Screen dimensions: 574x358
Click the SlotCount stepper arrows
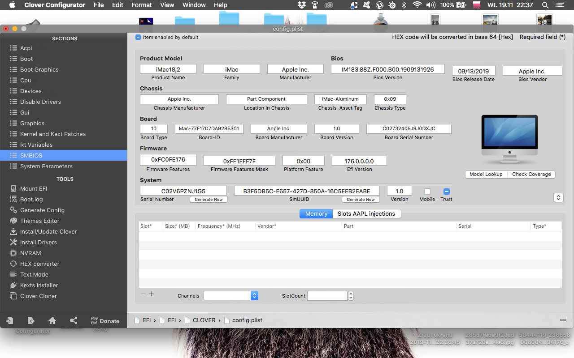click(x=351, y=296)
